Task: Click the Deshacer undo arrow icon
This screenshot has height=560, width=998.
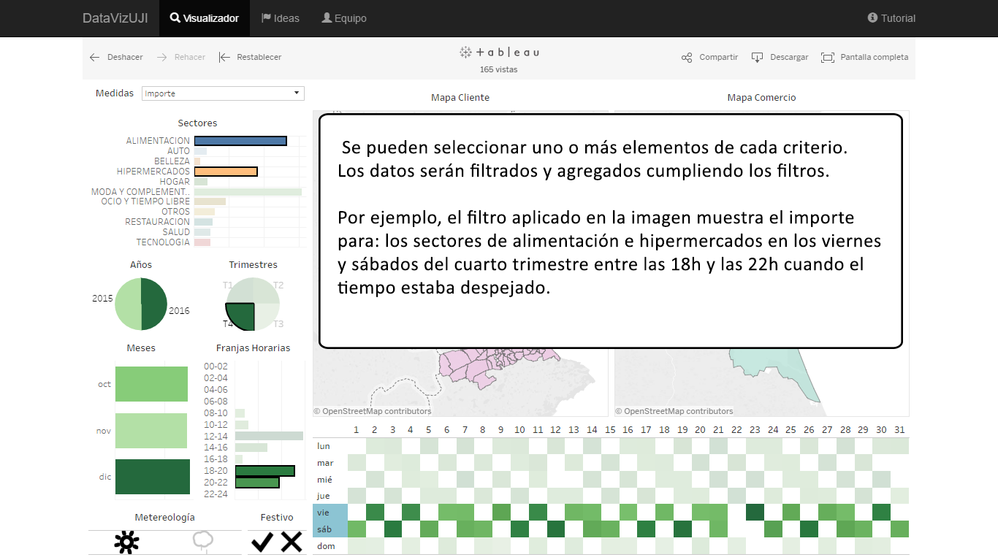Action: 94,57
